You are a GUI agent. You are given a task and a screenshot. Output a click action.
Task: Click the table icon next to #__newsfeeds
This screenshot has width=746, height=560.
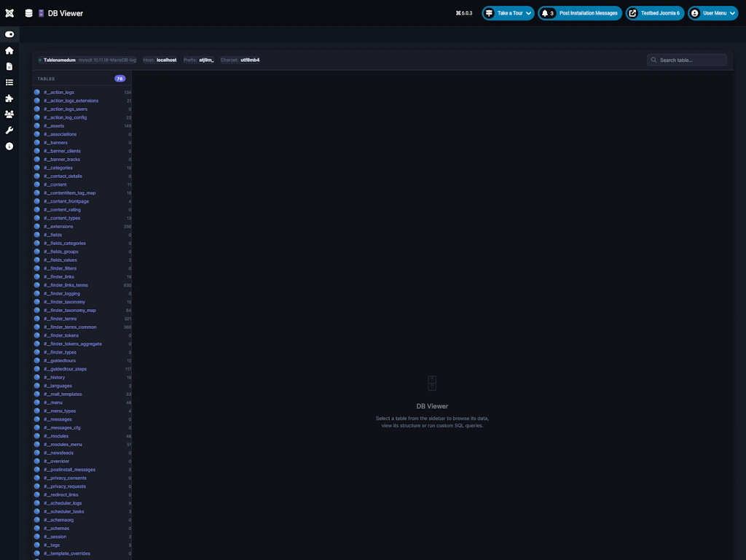(37, 453)
